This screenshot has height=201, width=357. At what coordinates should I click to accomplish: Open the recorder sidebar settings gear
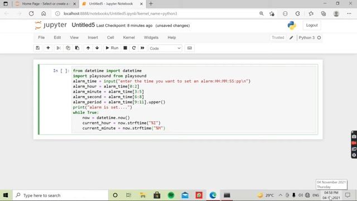pyautogui.click(x=354, y=155)
